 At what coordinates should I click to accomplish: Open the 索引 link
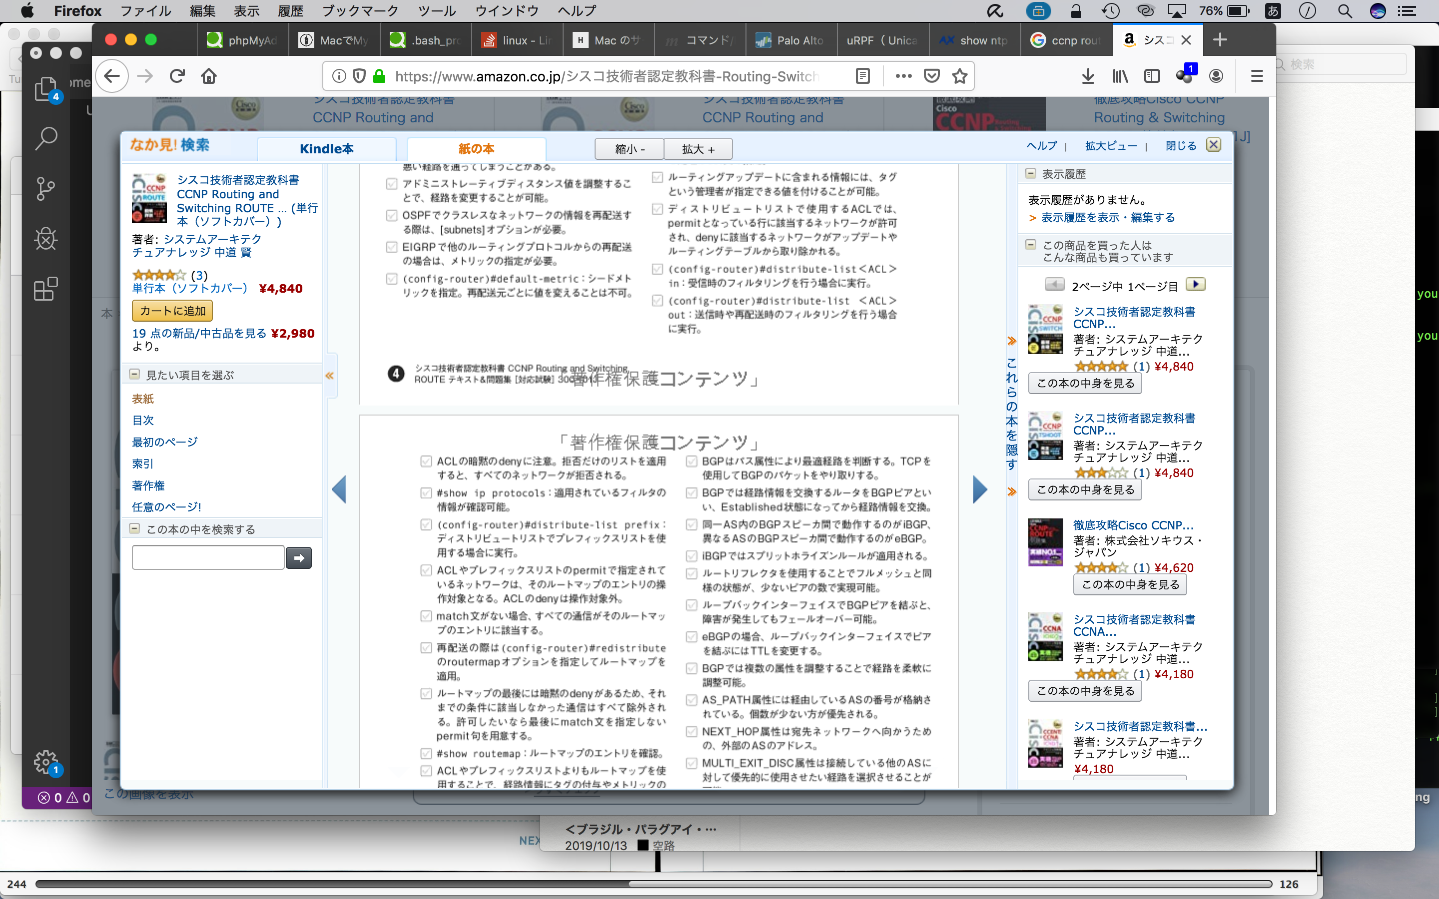pos(143,464)
